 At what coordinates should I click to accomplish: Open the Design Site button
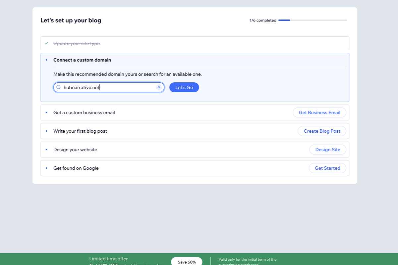coord(328,150)
